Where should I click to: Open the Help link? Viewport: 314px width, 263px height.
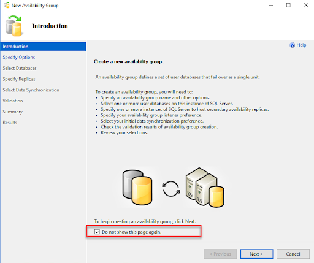click(x=301, y=45)
